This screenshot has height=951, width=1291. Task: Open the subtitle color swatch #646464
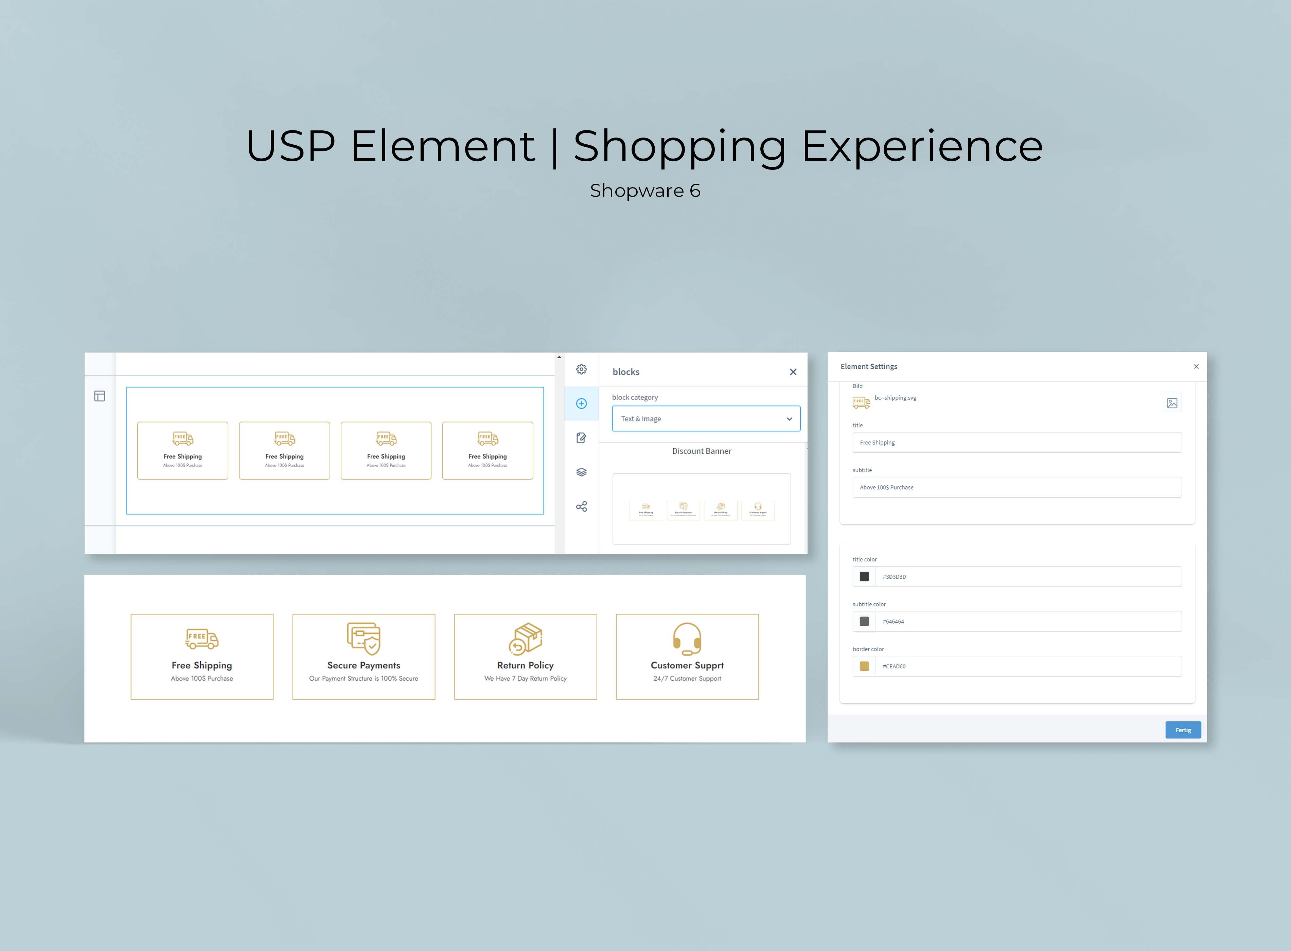(864, 622)
